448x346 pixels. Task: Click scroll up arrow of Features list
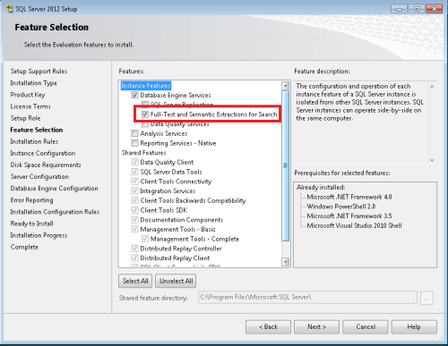click(x=286, y=86)
